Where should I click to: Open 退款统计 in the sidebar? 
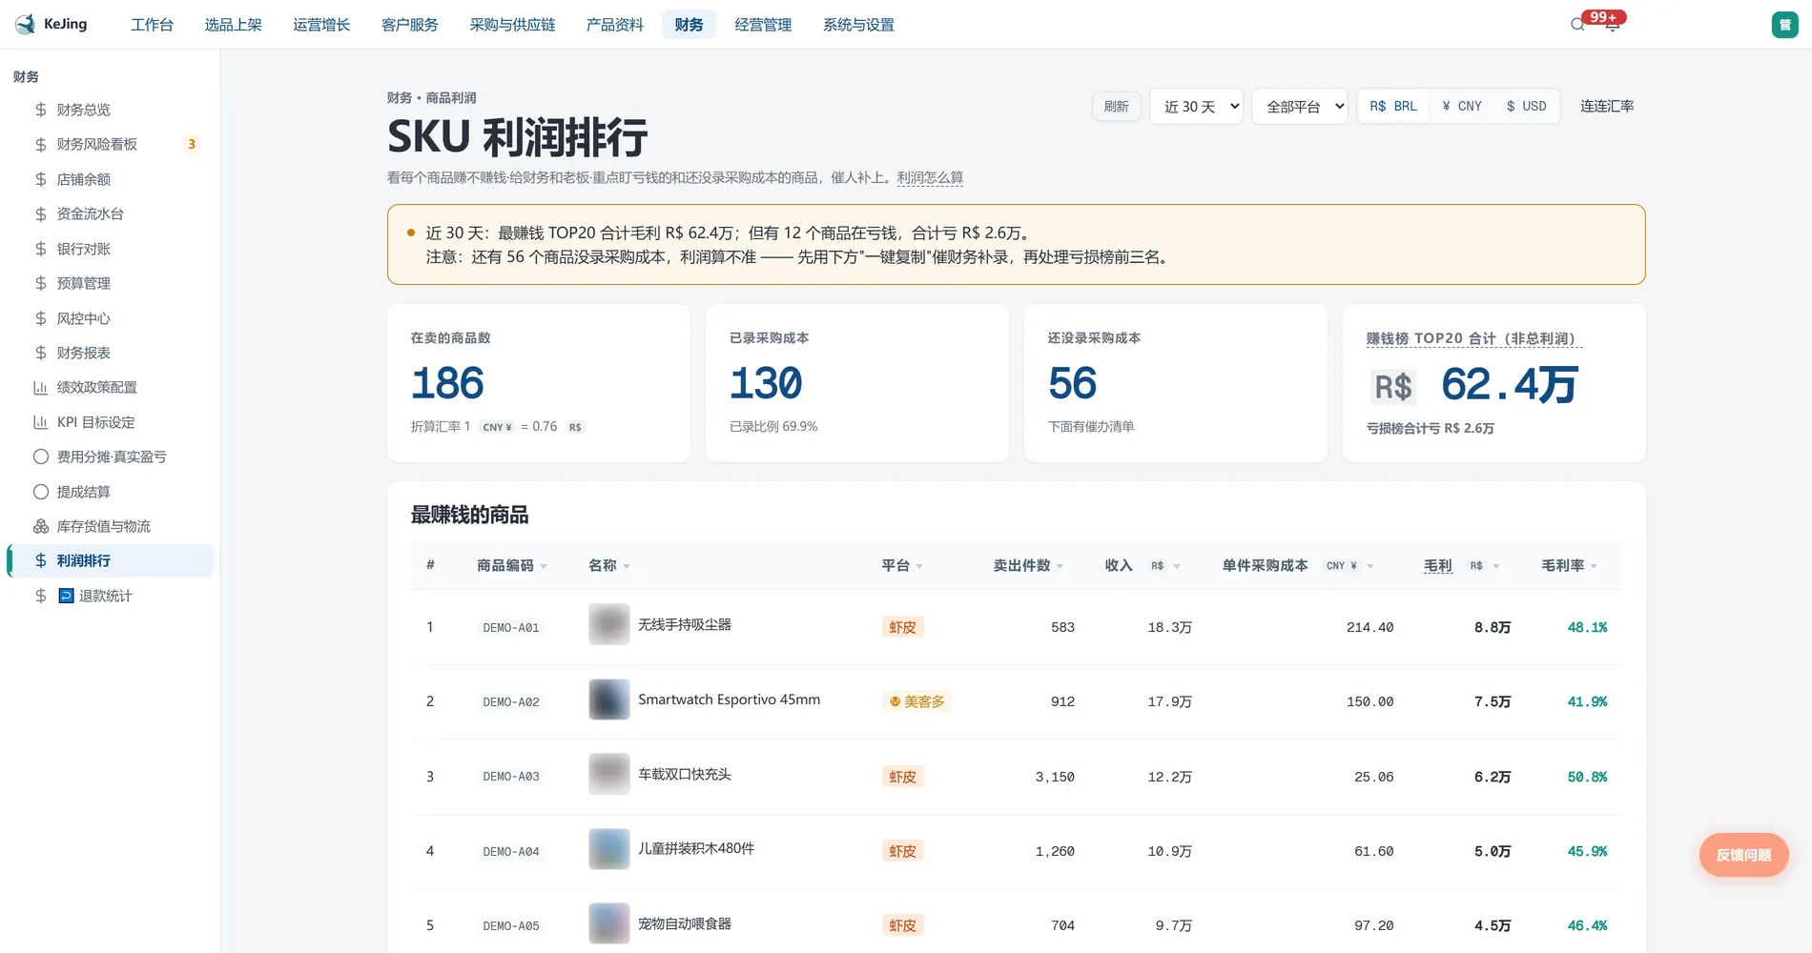coord(105,596)
